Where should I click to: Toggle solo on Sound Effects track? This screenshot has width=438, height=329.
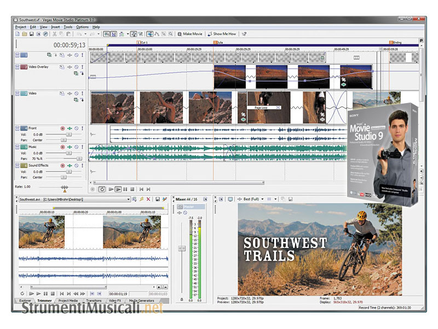click(82, 165)
